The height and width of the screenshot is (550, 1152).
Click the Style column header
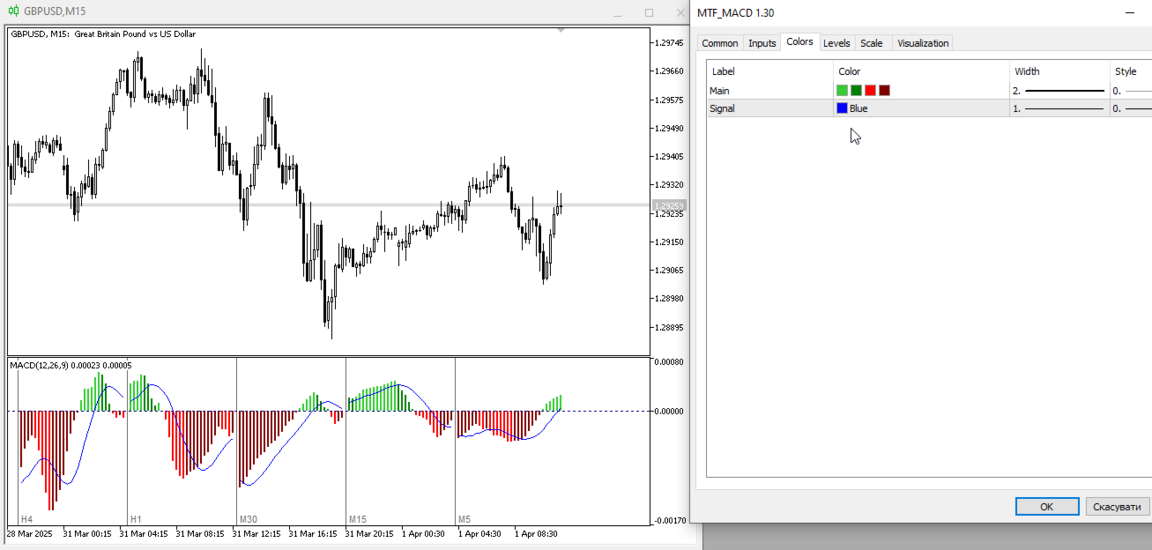click(1126, 71)
